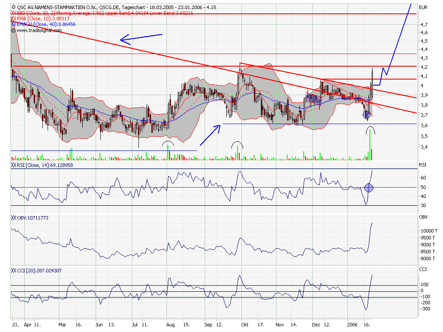443x332 pixels.
Task: Click the 4,2 price axis value
Action: click(424, 67)
